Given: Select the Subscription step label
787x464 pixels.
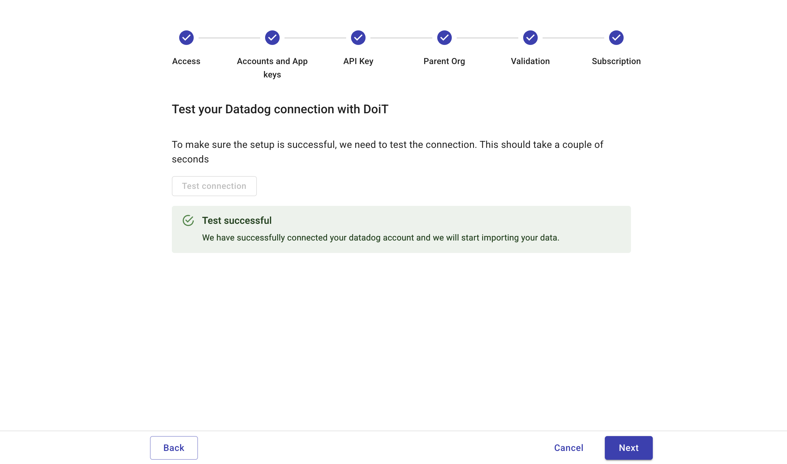Looking at the screenshot, I should pyautogui.click(x=616, y=61).
